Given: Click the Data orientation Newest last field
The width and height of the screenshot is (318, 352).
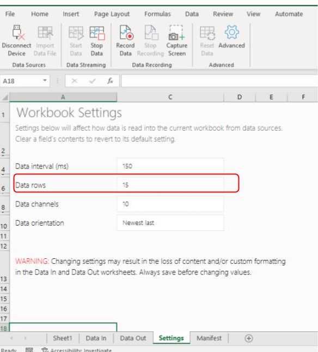Looking at the screenshot, I should [x=170, y=223].
